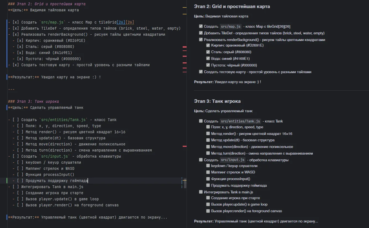Tick 'Создание игрока при старте' preview checkbox
Screen dimensions: 369x228
[208, 198]
